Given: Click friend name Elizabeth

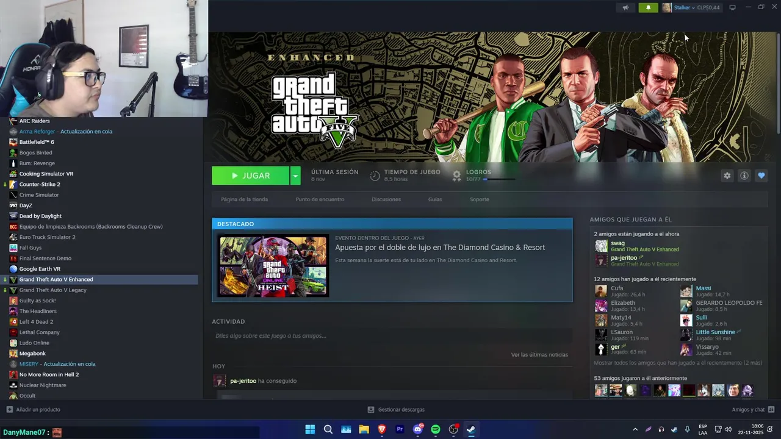Looking at the screenshot, I should (x=623, y=303).
